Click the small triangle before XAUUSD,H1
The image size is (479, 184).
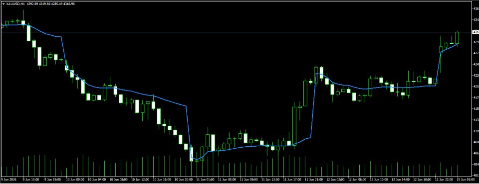pyautogui.click(x=3, y=4)
